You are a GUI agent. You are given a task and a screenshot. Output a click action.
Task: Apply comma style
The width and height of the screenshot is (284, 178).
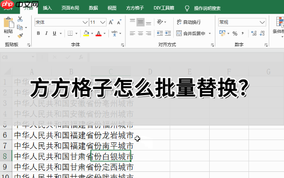click(x=243, y=33)
